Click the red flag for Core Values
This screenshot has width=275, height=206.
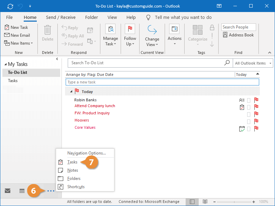point(256,129)
